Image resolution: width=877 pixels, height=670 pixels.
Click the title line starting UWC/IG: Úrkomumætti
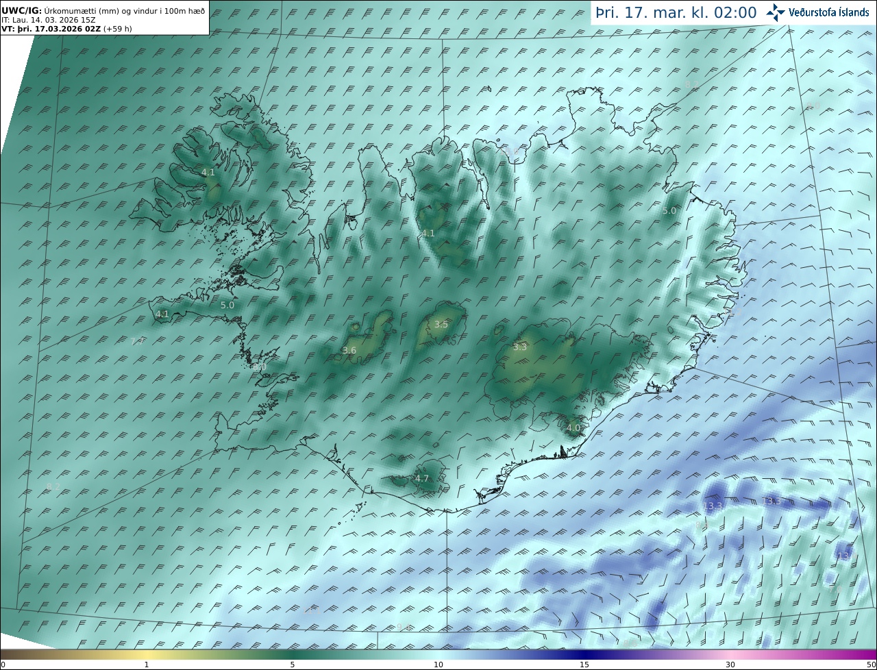(103, 11)
